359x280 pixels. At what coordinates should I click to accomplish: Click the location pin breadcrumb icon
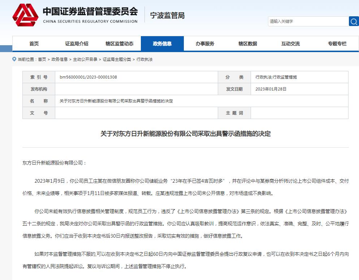pos(14,59)
